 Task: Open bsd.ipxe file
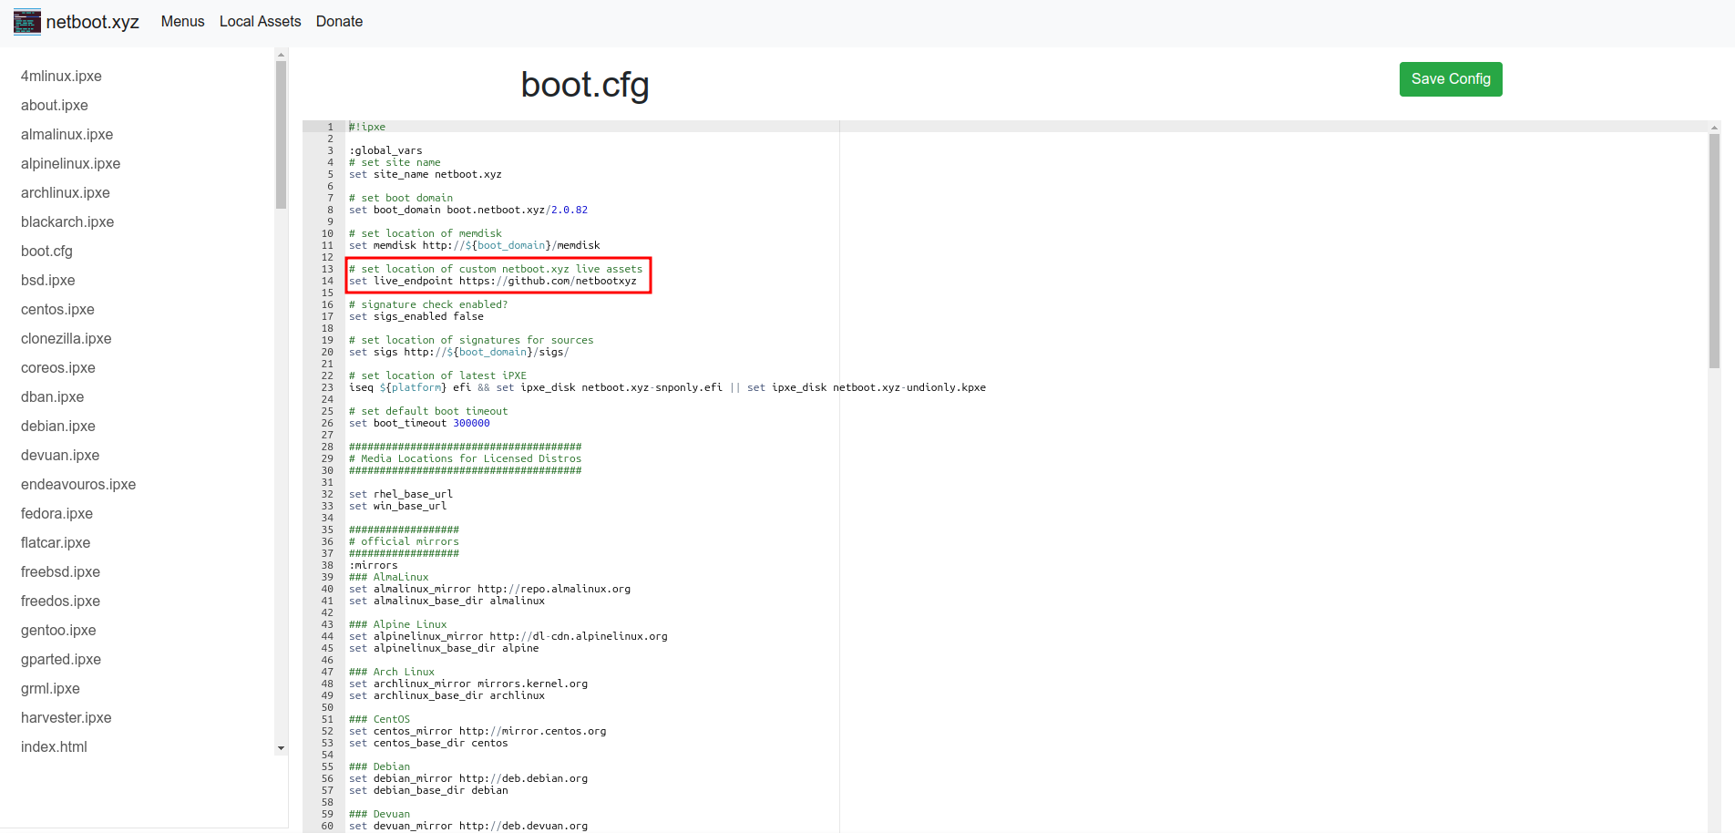pos(48,280)
